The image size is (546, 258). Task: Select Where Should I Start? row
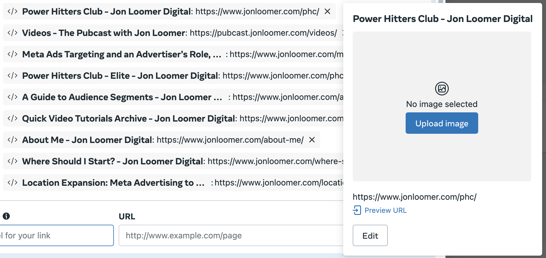pos(173,161)
